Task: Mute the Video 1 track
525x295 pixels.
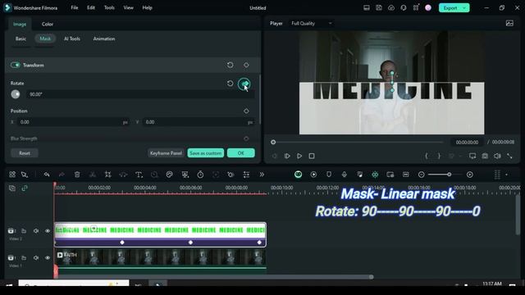Action: pyautogui.click(x=36, y=258)
